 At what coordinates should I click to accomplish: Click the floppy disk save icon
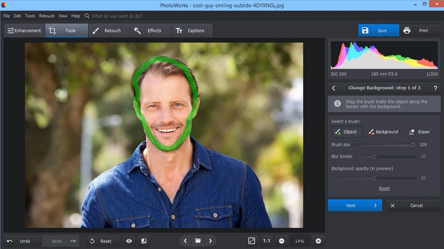tap(365, 30)
